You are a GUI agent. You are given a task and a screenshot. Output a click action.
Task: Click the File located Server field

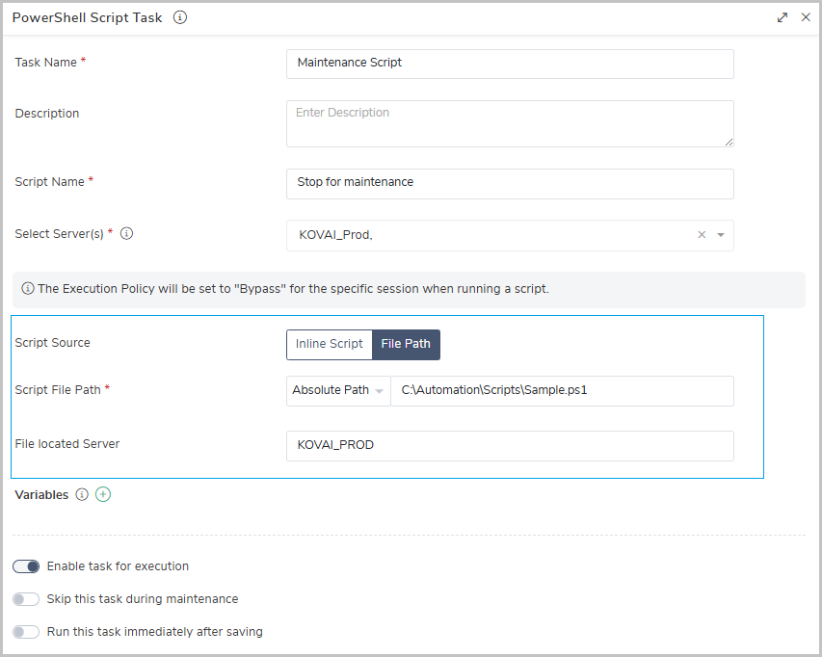tap(510, 445)
